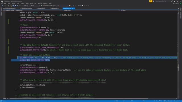182x102 pixels.
Task: Open the Help menu
Action: 50,4
